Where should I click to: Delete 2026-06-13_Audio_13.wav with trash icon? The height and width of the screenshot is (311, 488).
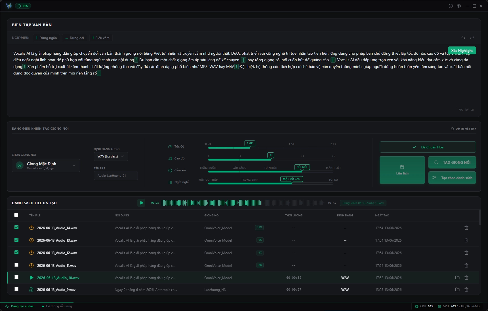(466, 240)
